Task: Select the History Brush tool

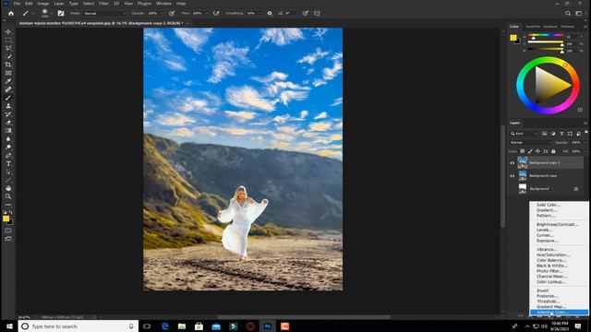Action: (x=8, y=114)
